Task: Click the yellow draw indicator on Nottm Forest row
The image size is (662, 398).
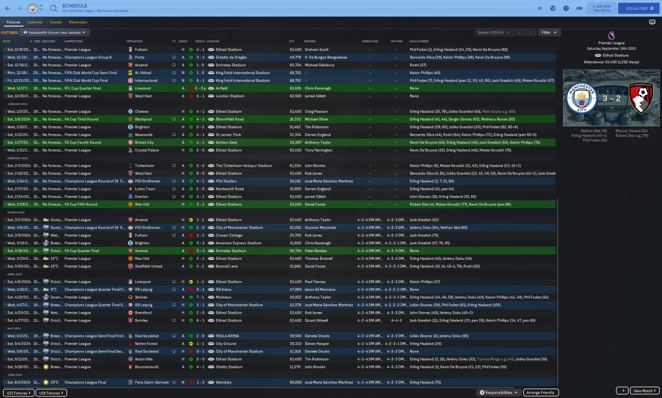Action: pyautogui.click(x=191, y=344)
